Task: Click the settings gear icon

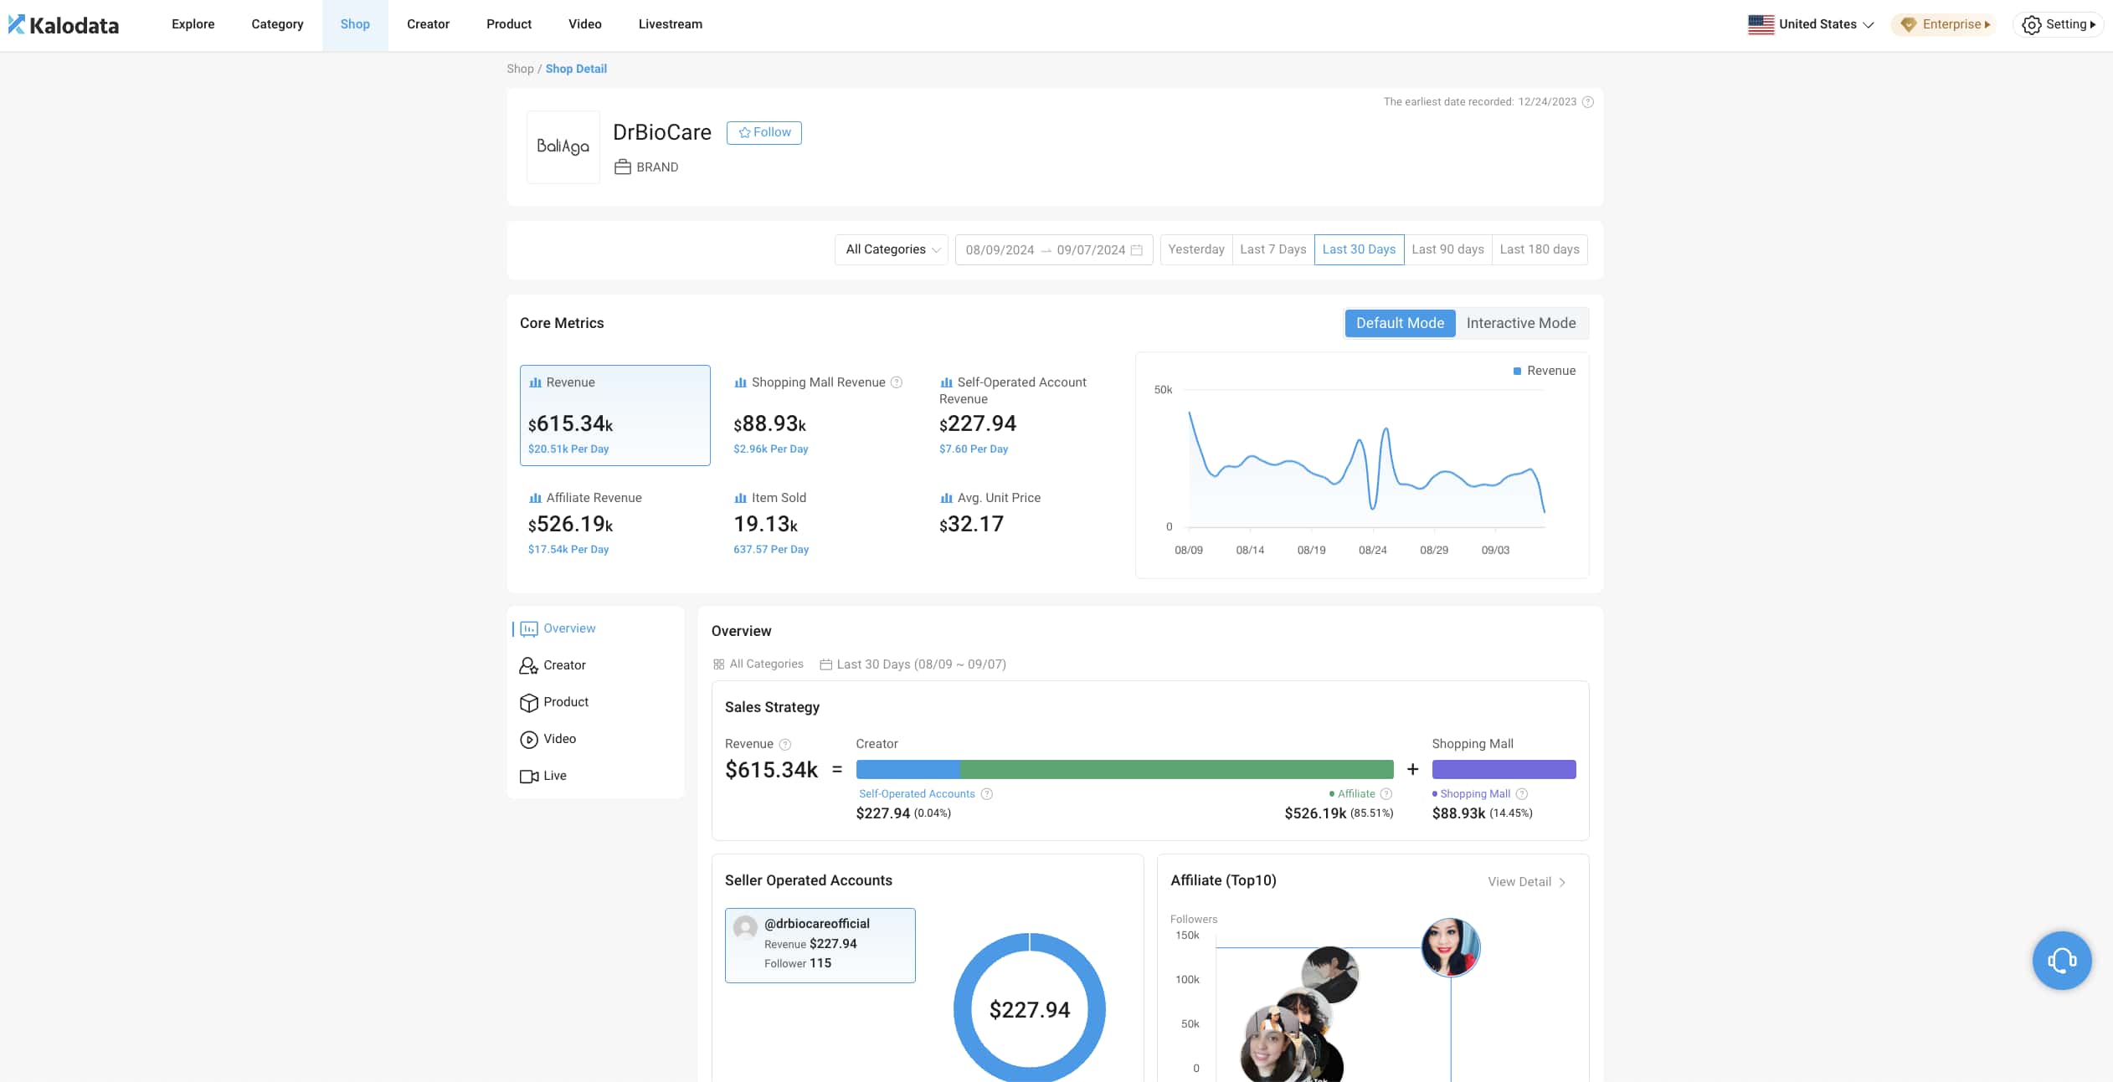Action: click(x=2031, y=25)
